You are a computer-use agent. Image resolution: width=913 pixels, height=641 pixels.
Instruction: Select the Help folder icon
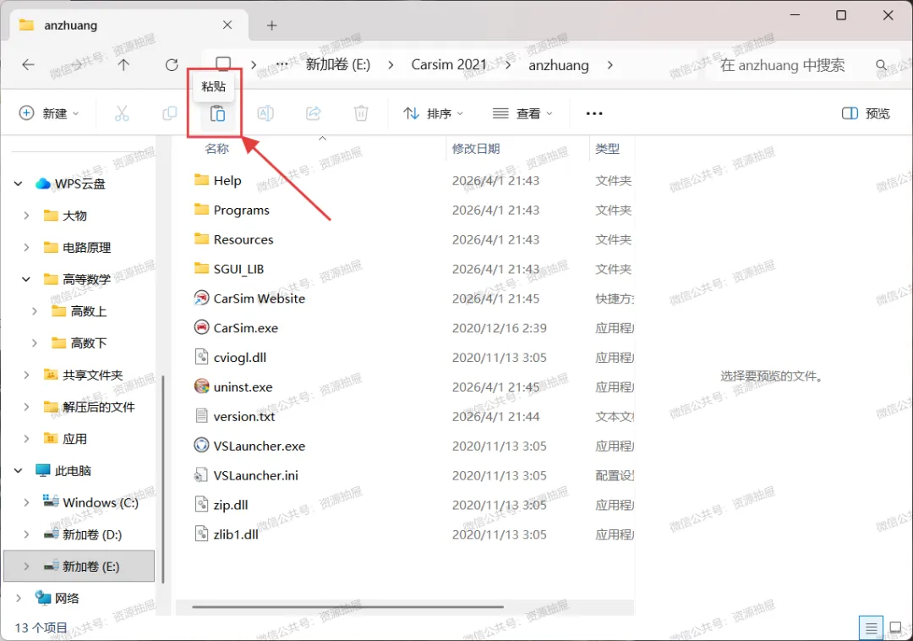[x=201, y=180]
